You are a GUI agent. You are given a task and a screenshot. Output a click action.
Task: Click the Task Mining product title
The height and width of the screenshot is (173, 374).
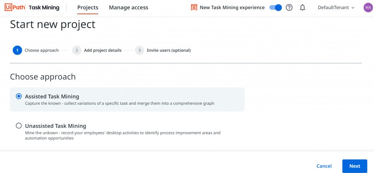(x=44, y=8)
